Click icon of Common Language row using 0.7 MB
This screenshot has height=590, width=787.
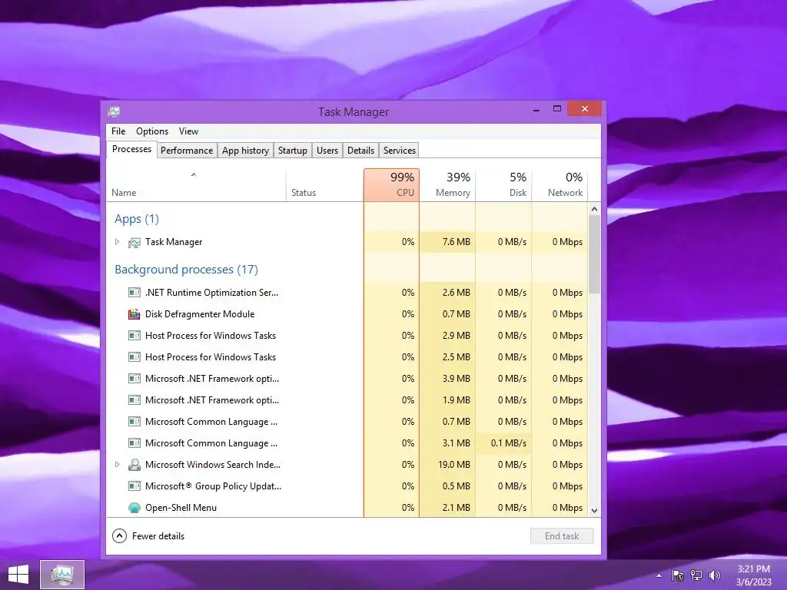coord(134,422)
